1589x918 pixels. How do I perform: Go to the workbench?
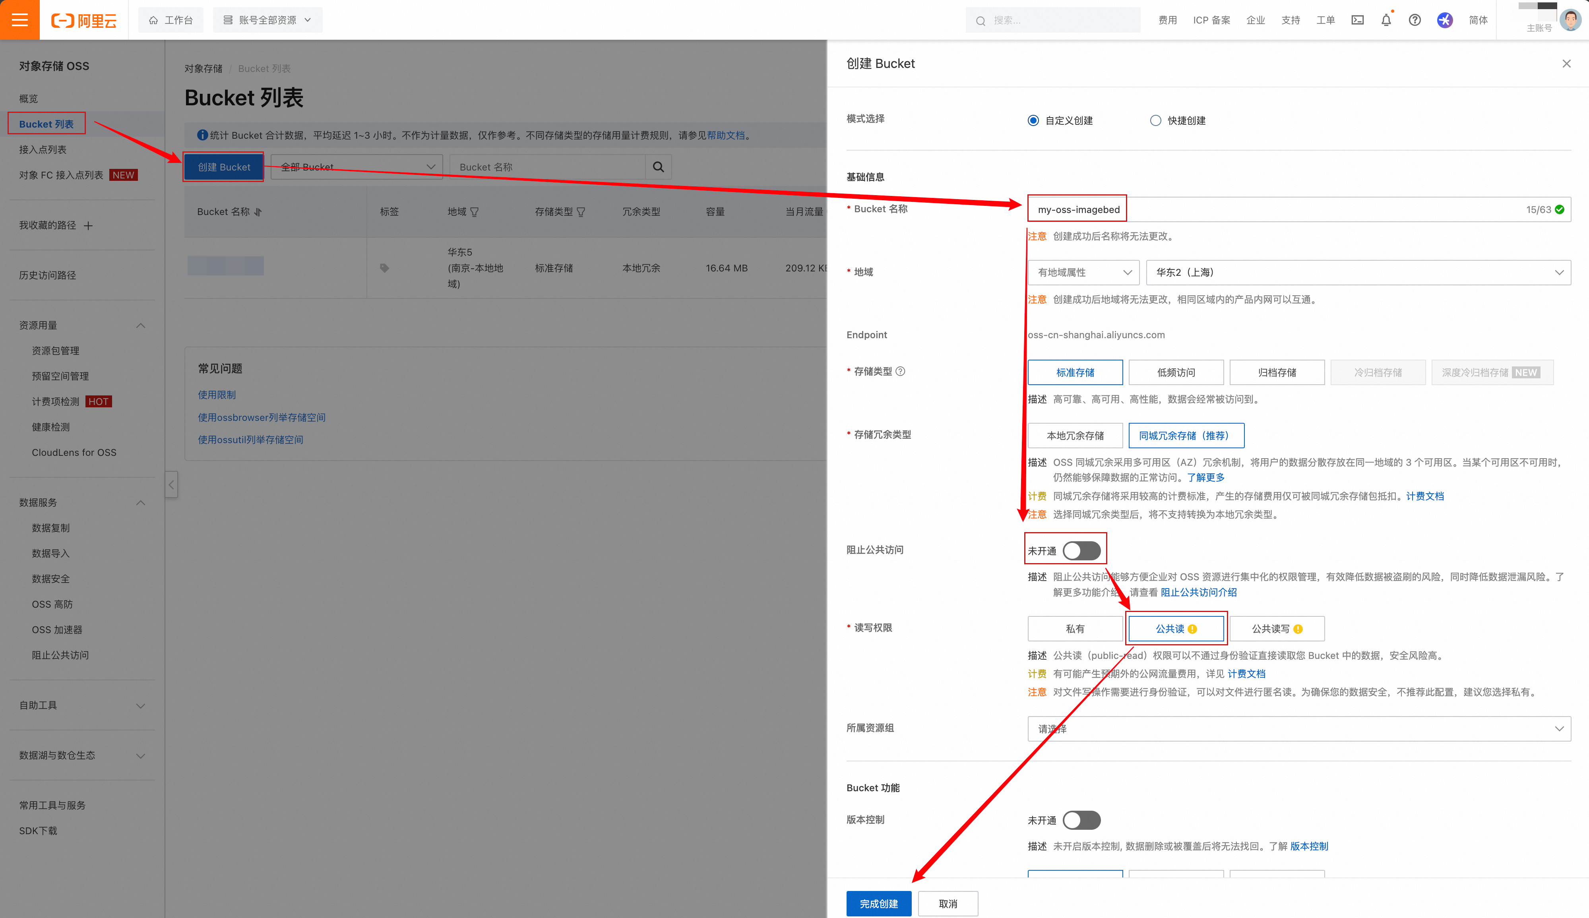click(x=171, y=20)
